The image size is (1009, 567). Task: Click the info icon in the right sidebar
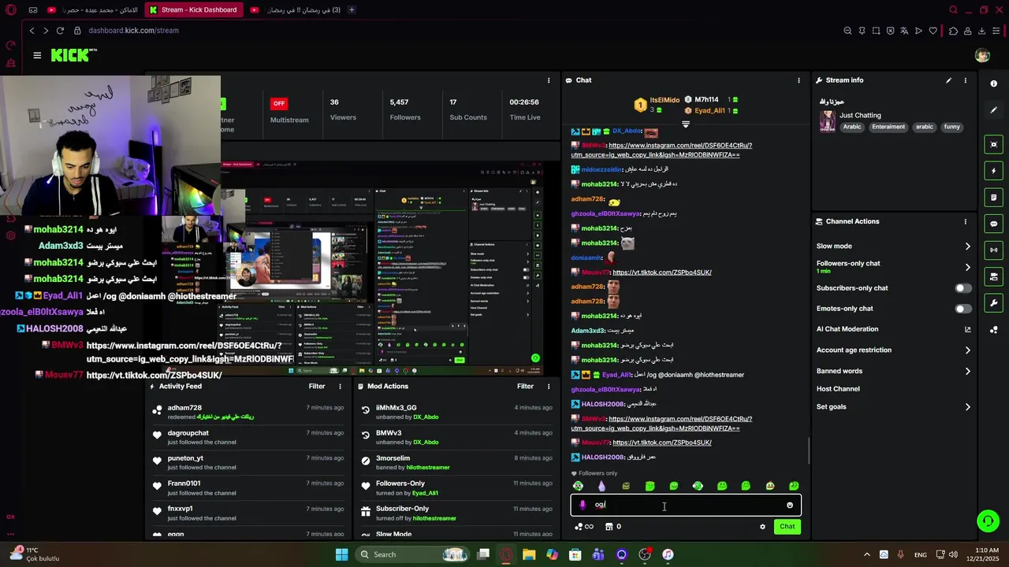click(x=993, y=83)
